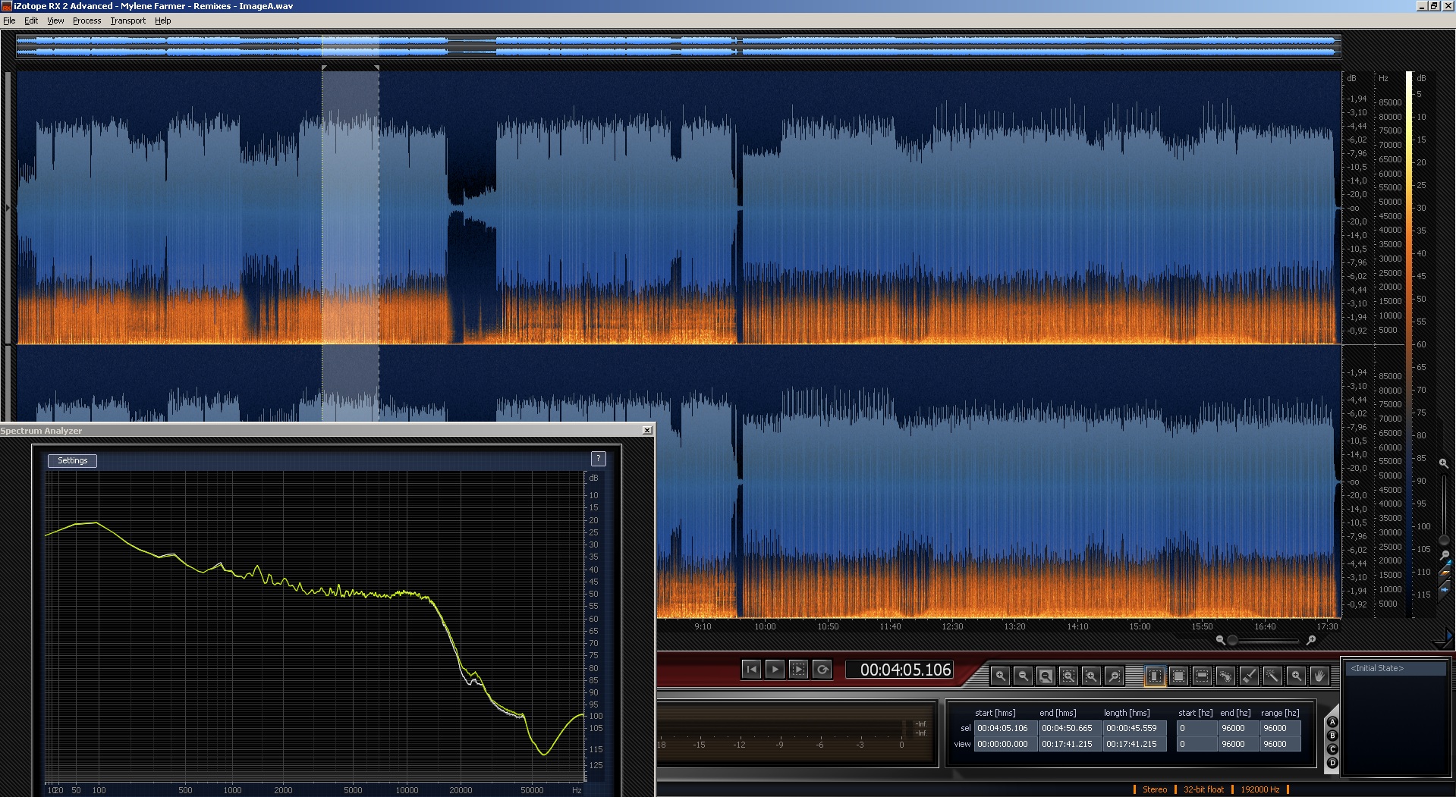Image resolution: width=1456 pixels, height=797 pixels.
Task: Select compare snapshot B
Action: point(1332,736)
